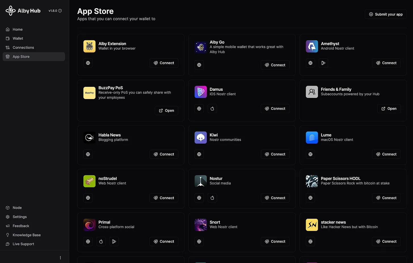Connect the Alby Go app
This screenshot has height=263, width=413.
pyautogui.click(x=275, y=65)
